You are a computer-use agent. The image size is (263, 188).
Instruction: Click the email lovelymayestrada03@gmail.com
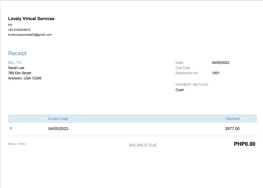point(30,35)
